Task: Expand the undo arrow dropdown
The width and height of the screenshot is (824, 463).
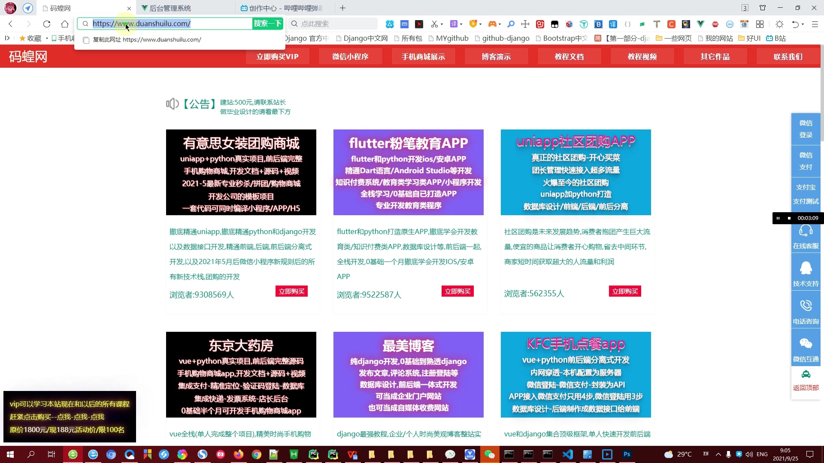Action: coord(803,24)
